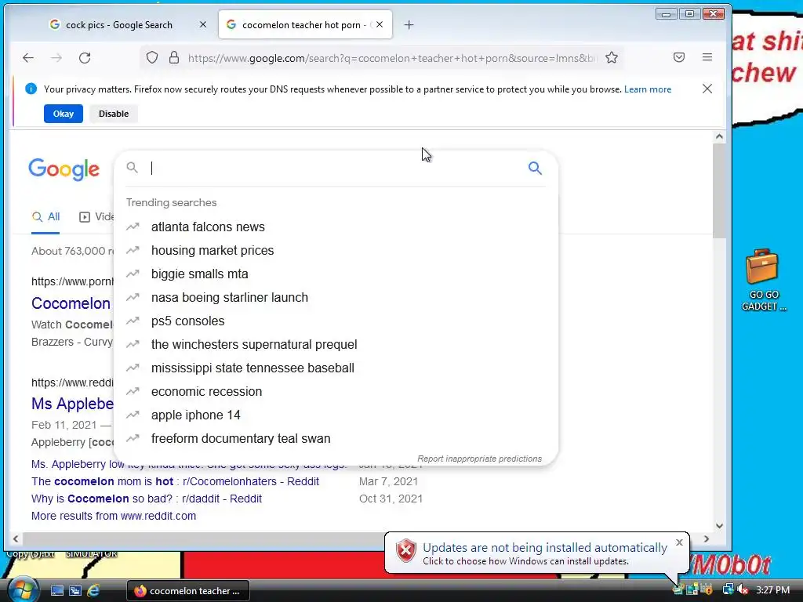The height and width of the screenshot is (602, 803).
Task: Reload the page with the refresh icon
Action: click(85, 58)
